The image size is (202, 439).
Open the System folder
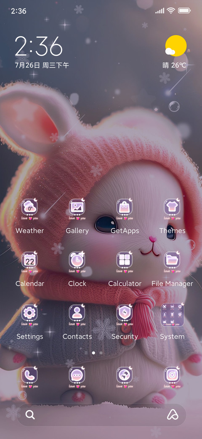coord(173,315)
